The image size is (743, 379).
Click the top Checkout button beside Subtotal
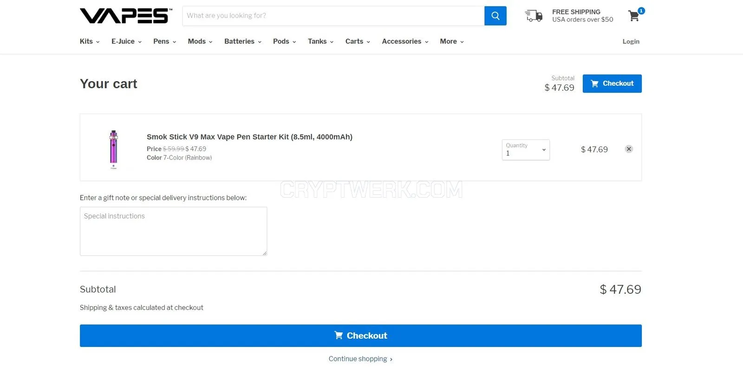click(612, 84)
